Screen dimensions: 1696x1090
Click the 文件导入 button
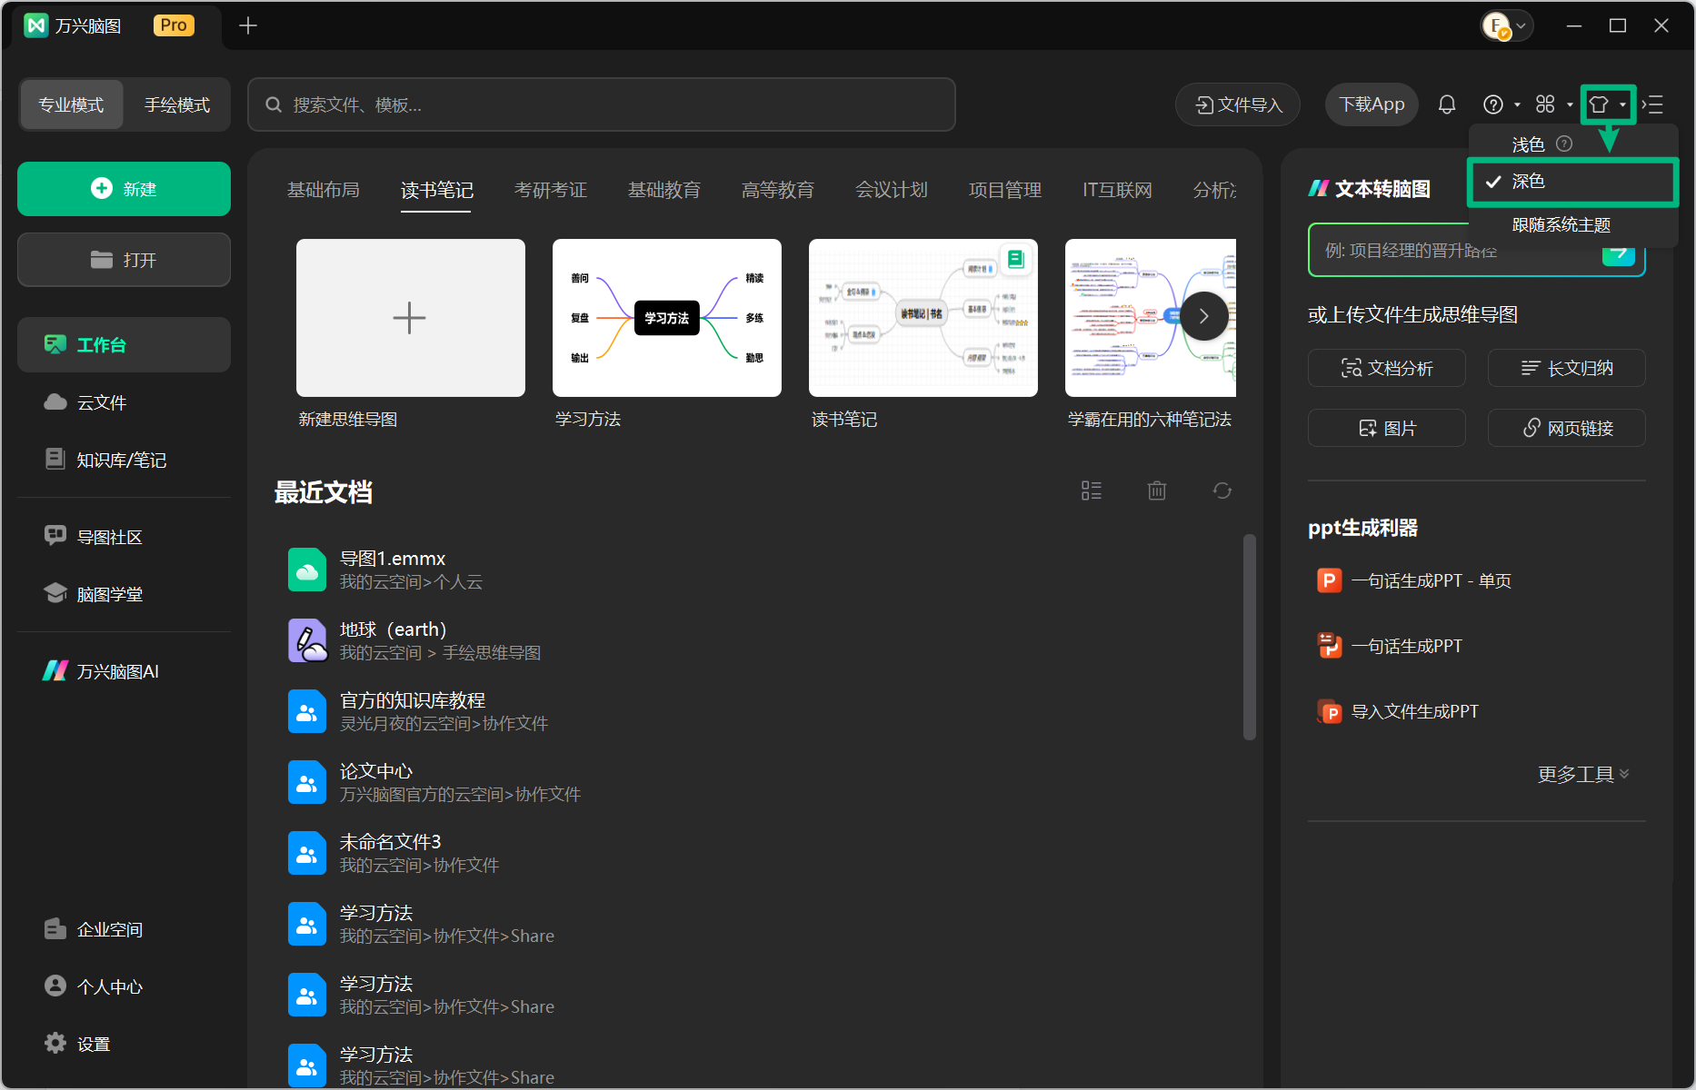coord(1238,104)
